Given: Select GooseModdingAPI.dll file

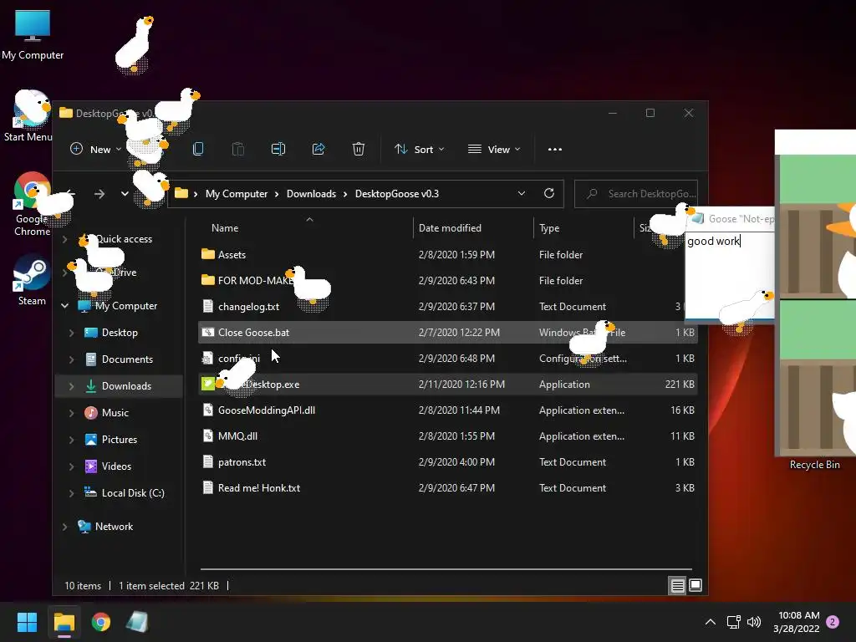Looking at the screenshot, I should point(448,410).
